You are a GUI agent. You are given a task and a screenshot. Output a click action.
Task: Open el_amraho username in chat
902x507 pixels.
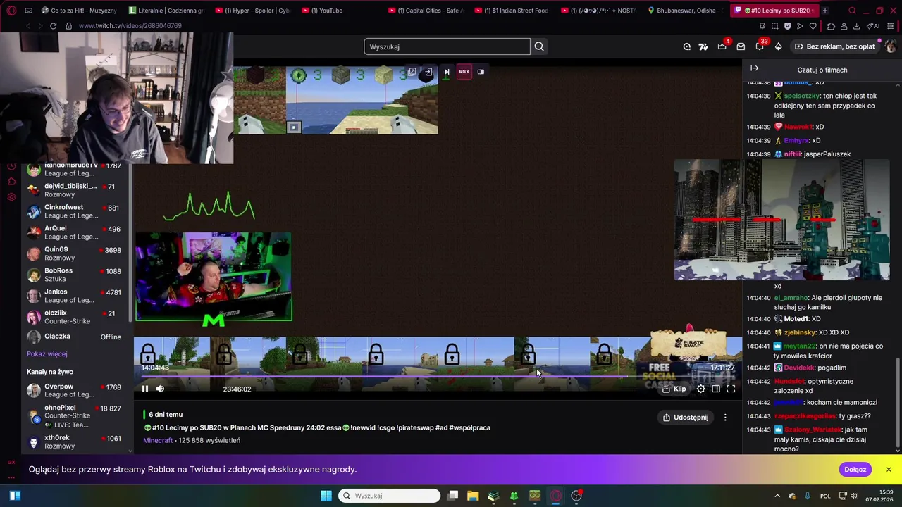pyautogui.click(x=792, y=298)
